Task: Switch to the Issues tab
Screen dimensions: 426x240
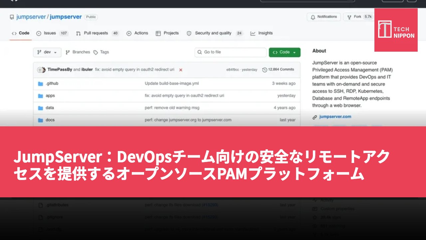Action: [52, 33]
